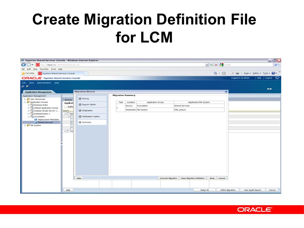Click the Foundation group icon in tree
This screenshot has width=304, height=228.
click(32, 117)
